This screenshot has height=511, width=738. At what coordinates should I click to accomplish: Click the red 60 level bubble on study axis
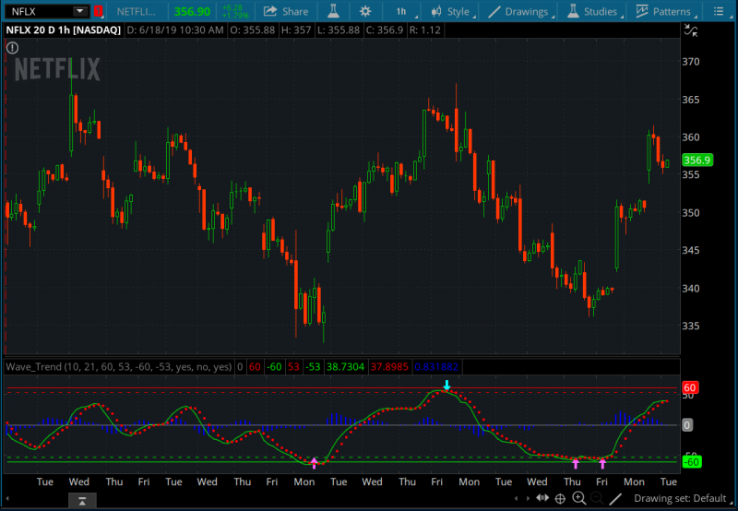pos(689,387)
